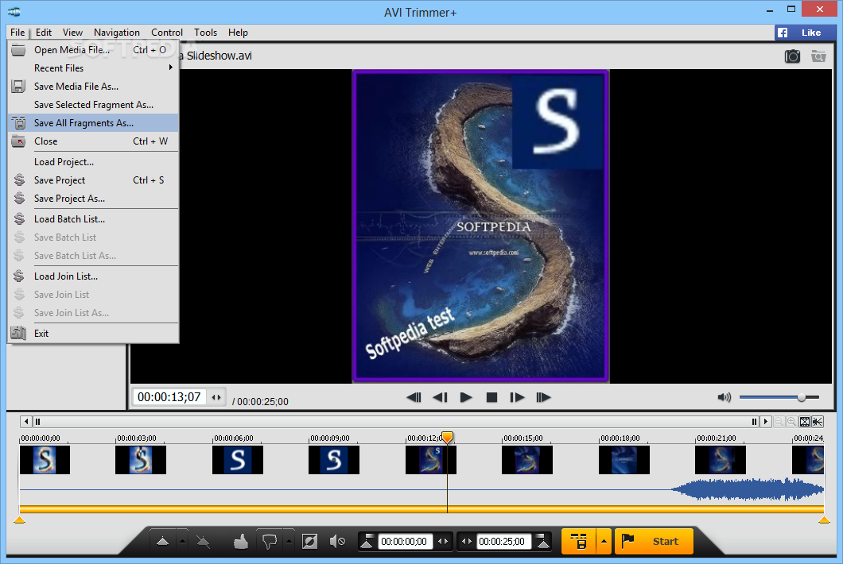Open the Edit menu
Screen dimensions: 843x564
coord(44,33)
